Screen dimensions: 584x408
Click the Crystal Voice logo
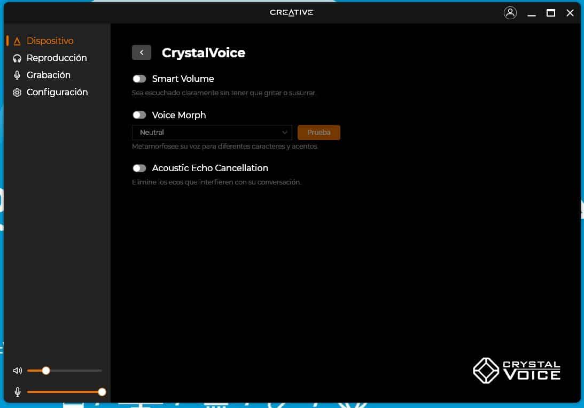[x=517, y=371]
